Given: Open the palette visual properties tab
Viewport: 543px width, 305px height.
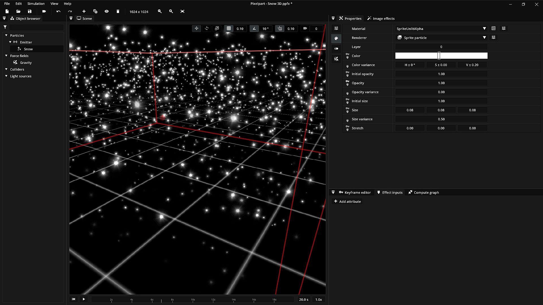Looking at the screenshot, I should (x=336, y=38).
